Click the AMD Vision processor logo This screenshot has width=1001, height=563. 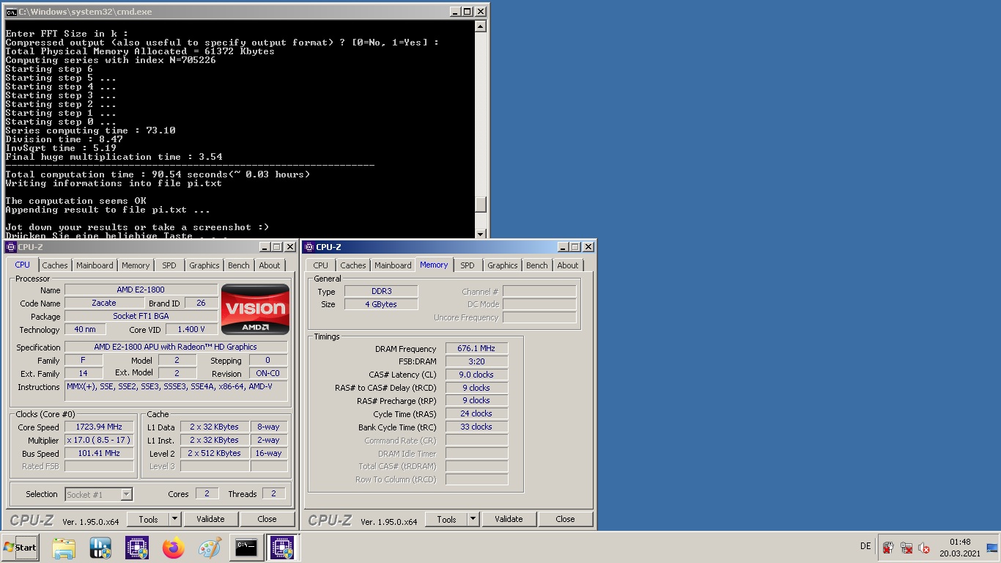255,309
